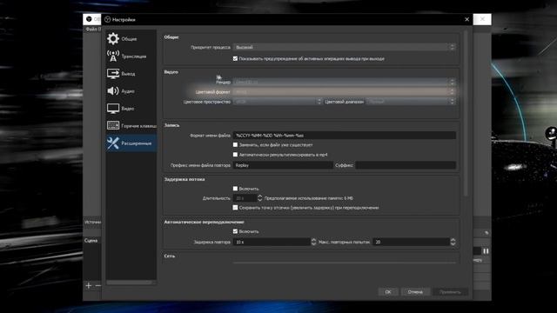
Task: Click the Макс. повторных попыток value field
Action: tap(411, 242)
